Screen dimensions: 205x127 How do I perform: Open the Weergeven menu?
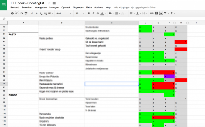41,8
